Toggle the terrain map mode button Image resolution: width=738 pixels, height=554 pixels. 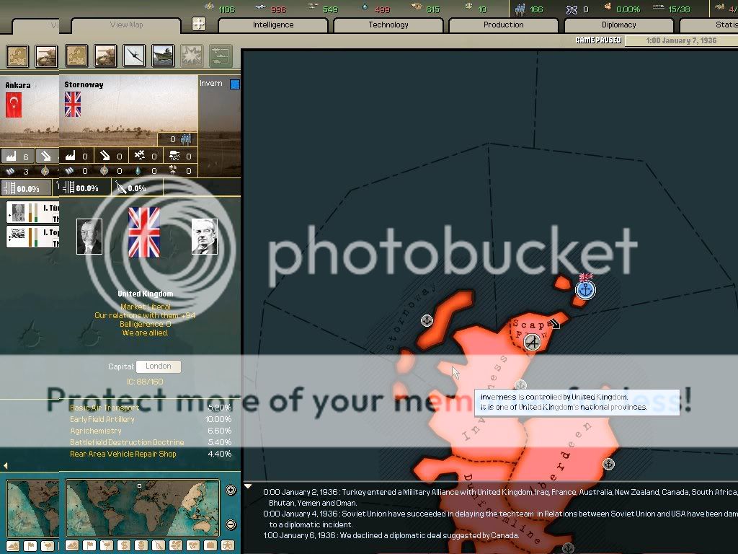[x=72, y=545]
